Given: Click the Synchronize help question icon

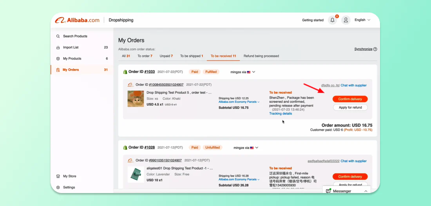Looking at the screenshot, I should (x=375, y=49).
